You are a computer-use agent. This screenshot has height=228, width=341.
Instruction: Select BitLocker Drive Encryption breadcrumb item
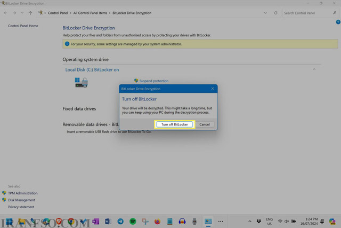(x=132, y=13)
